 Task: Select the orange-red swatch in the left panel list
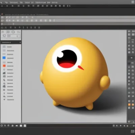pyautogui.click(x=4, y=66)
